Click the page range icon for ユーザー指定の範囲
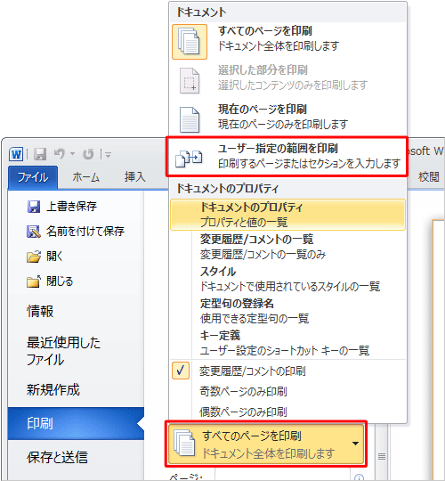 click(x=189, y=159)
